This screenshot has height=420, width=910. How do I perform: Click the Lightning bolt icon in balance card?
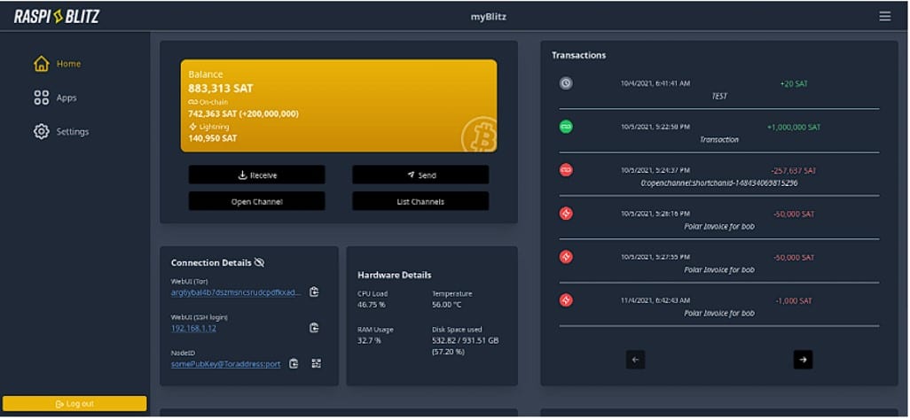pos(193,127)
